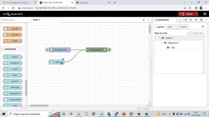Click the add tab button
The width and height of the screenshot is (209, 117).
pos(196,33)
